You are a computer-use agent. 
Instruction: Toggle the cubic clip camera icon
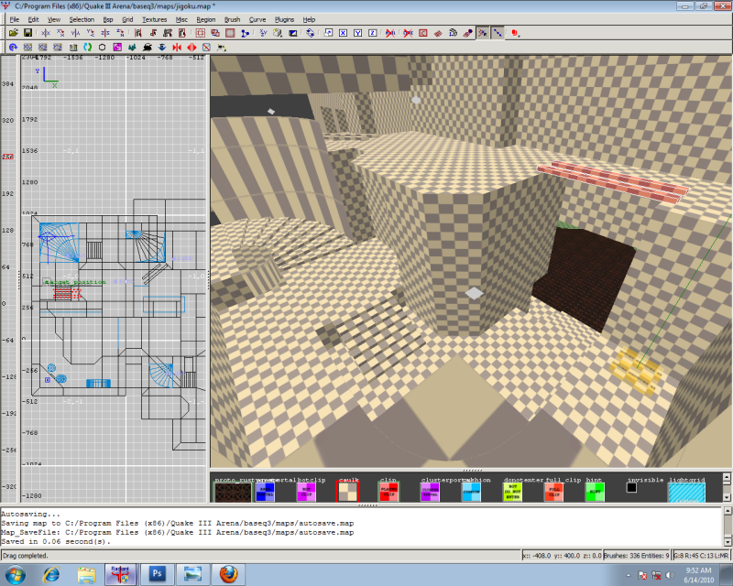coord(293,33)
